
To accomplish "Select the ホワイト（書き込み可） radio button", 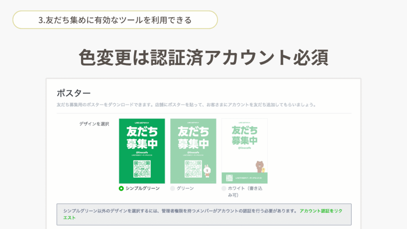I will pos(224,188).
